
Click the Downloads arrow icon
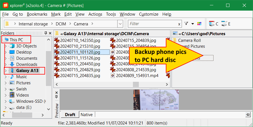click(12, 64)
